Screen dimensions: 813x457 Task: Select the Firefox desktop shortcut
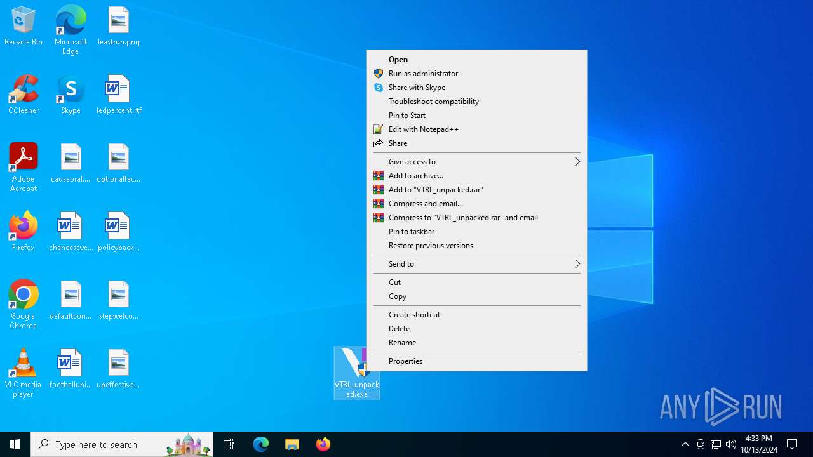[24, 232]
